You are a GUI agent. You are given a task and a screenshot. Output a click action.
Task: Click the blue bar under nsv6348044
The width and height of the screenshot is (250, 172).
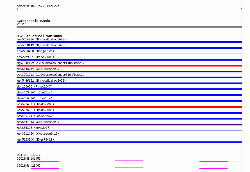[x=129, y=72]
